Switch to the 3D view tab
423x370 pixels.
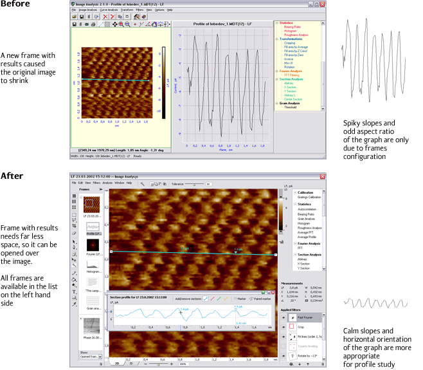pyautogui.click(x=132, y=364)
